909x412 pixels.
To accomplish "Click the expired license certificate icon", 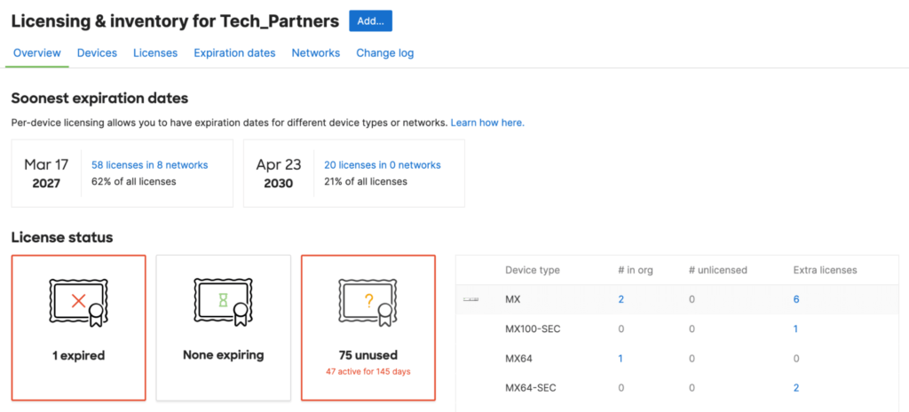I will [x=78, y=302].
